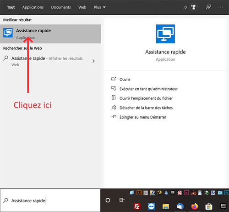Launch Firefox from the taskbar
This screenshot has width=229, height=212.
tap(194, 206)
